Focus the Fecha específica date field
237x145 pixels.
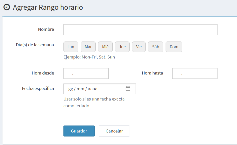pos(100,89)
